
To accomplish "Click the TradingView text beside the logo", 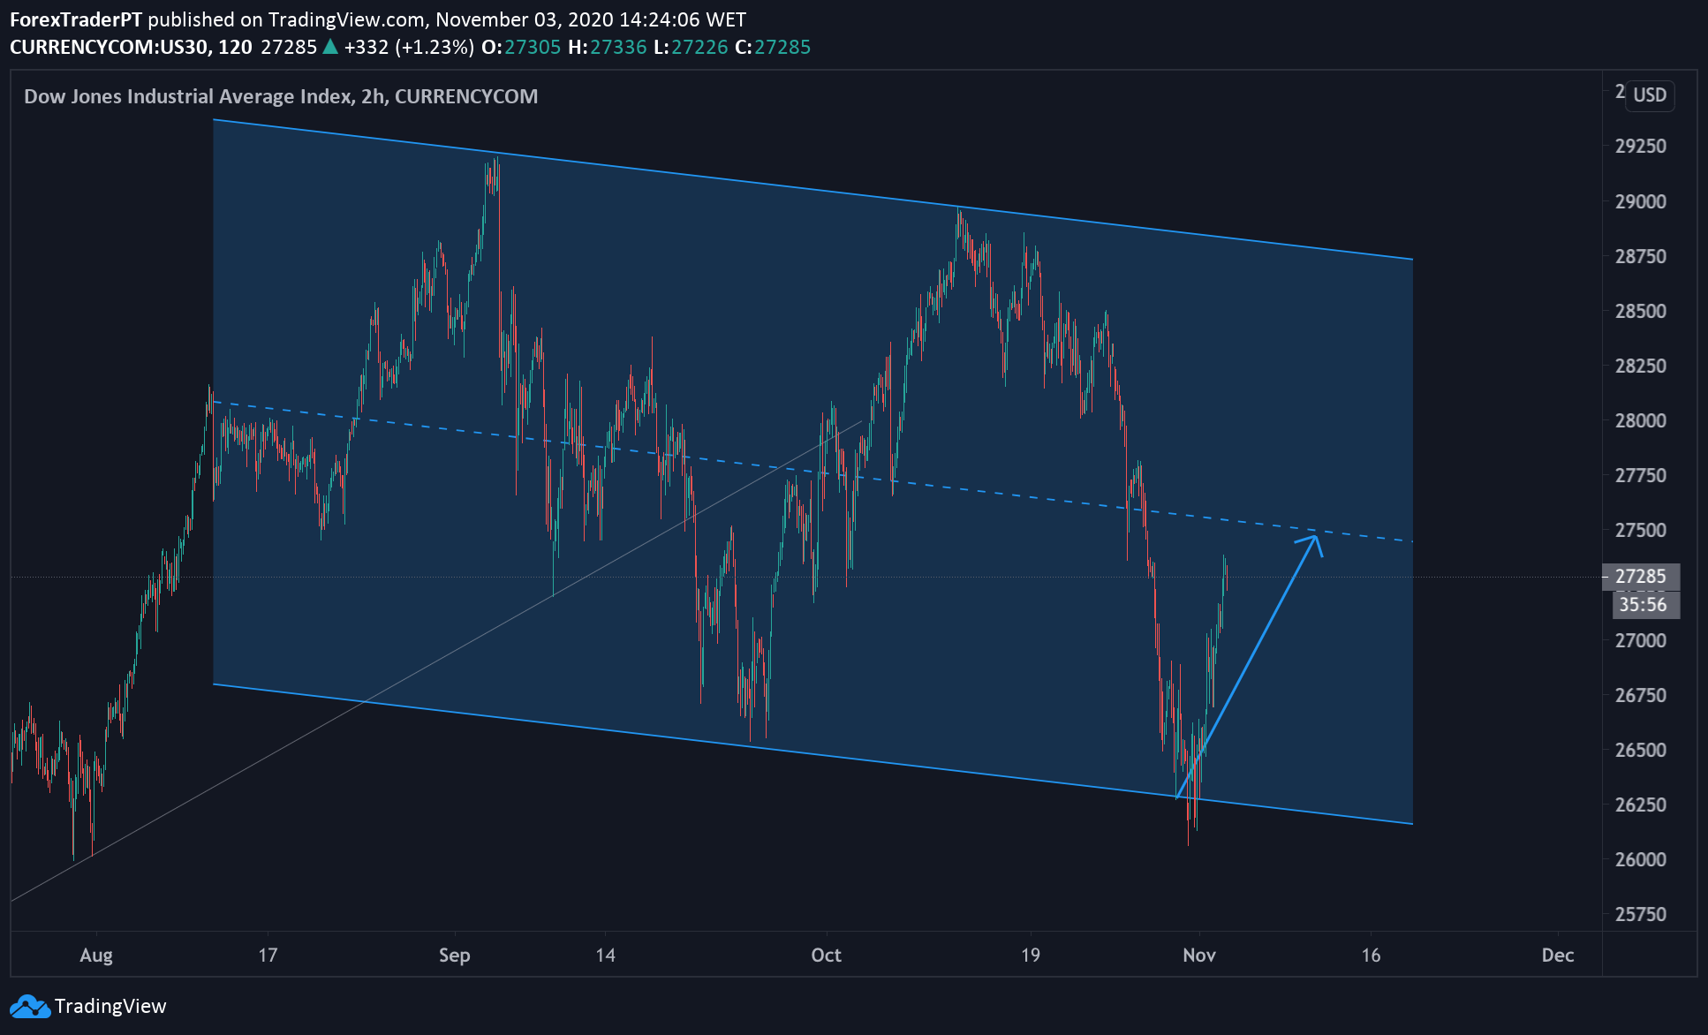I will [110, 1006].
